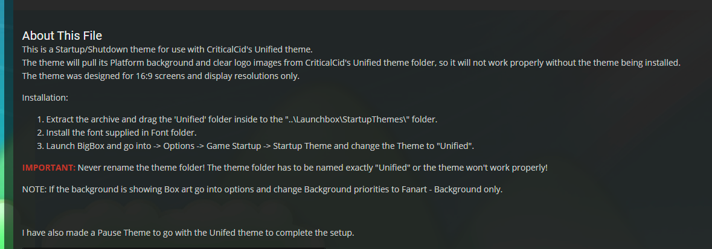Click the quoted word "Unified" in the IMPORTANT line
The image size is (712, 249).
coord(393,168)
